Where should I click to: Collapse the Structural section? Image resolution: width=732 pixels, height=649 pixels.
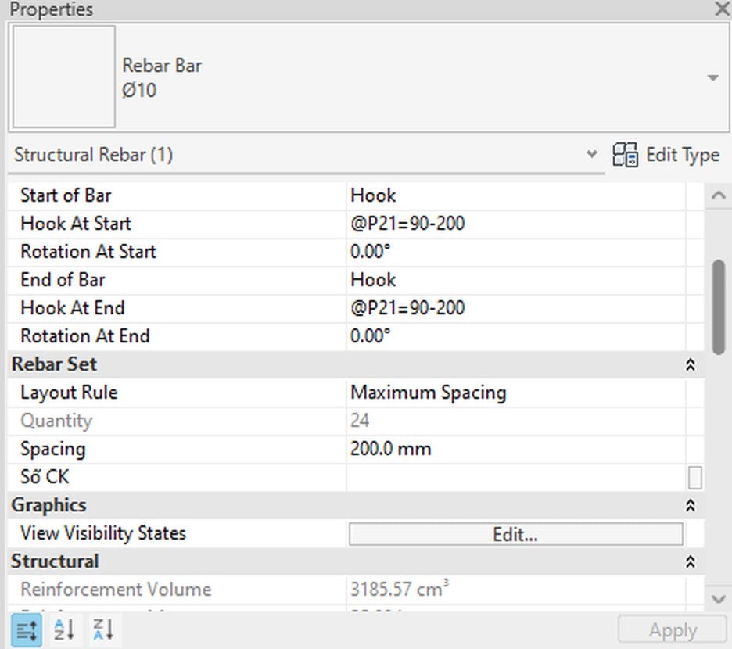(x=691, y=561)
